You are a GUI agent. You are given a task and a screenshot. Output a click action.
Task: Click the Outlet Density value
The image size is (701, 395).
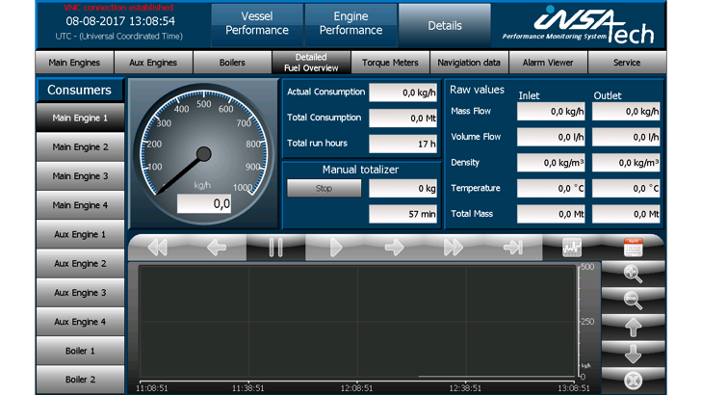pyautogui.click(x=626, y=163)
